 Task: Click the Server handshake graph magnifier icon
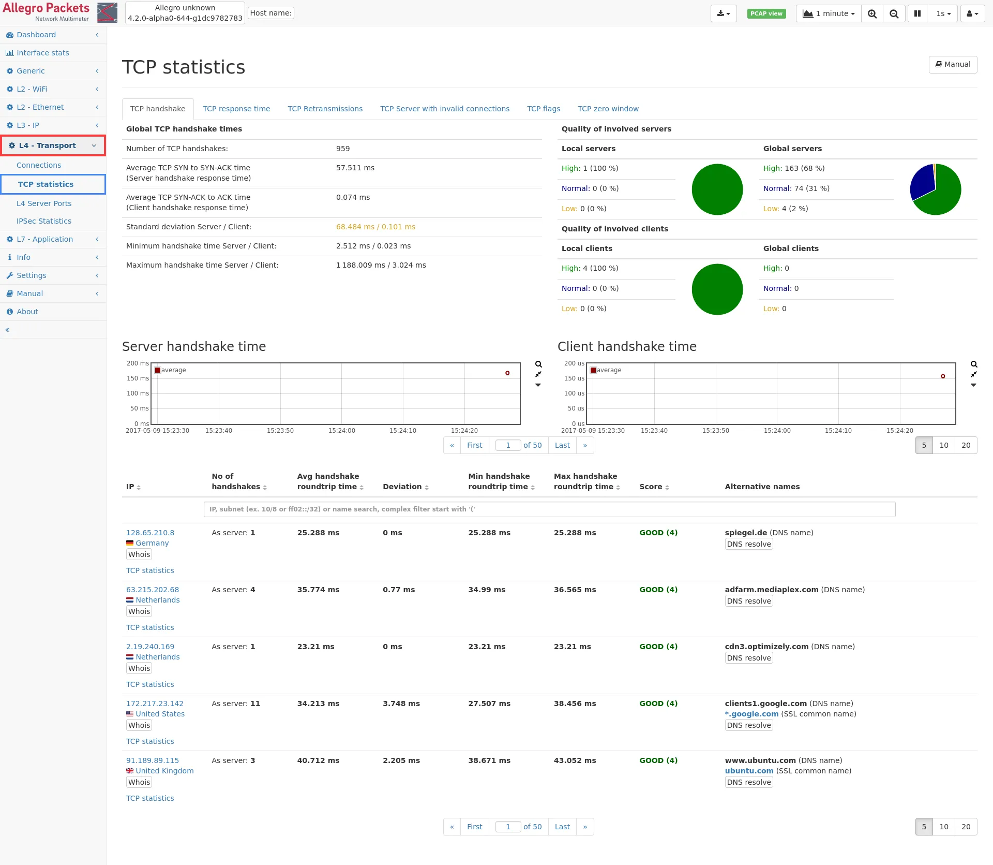tap(538, 364)
